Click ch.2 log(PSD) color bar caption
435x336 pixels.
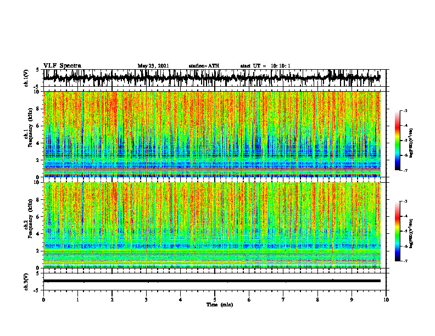tap(411, 233)
